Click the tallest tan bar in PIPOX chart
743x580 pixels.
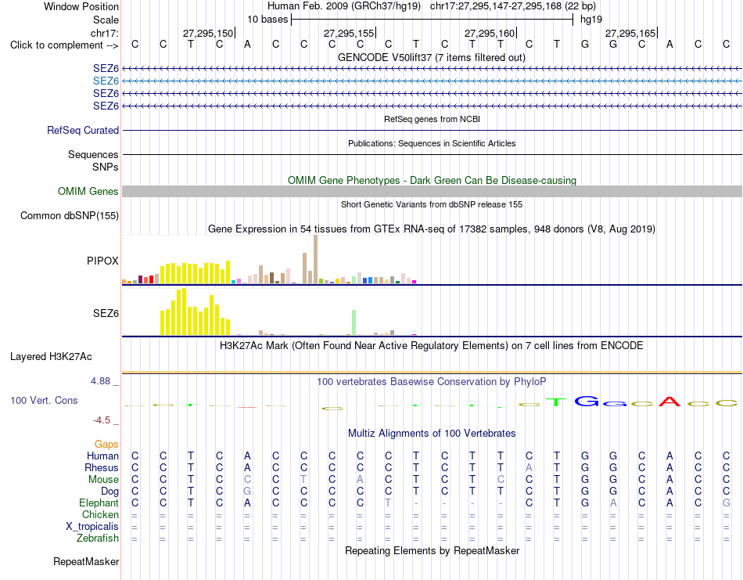[316, 259]
